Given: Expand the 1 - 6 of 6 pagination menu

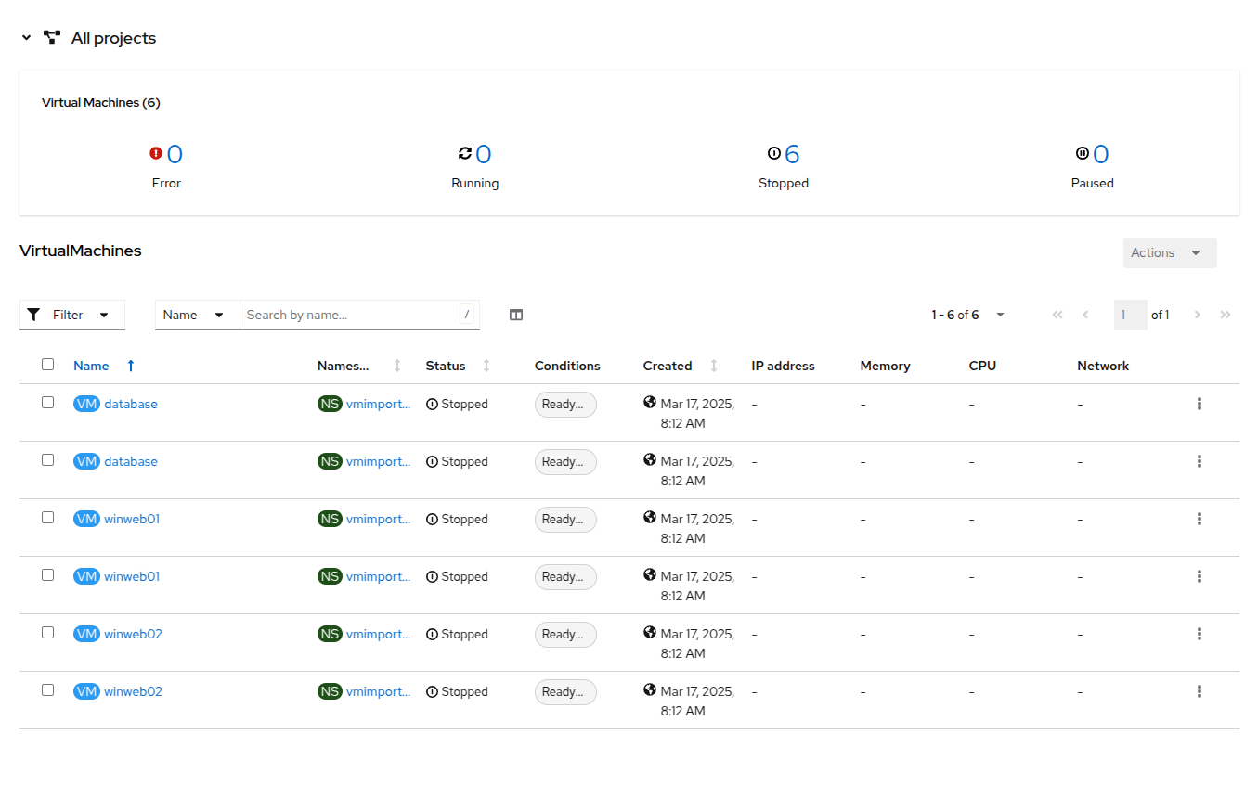Looking at the screenshot, I should 968,316.
